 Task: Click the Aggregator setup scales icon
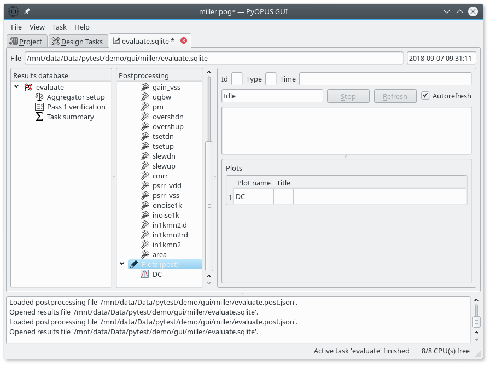39,97
